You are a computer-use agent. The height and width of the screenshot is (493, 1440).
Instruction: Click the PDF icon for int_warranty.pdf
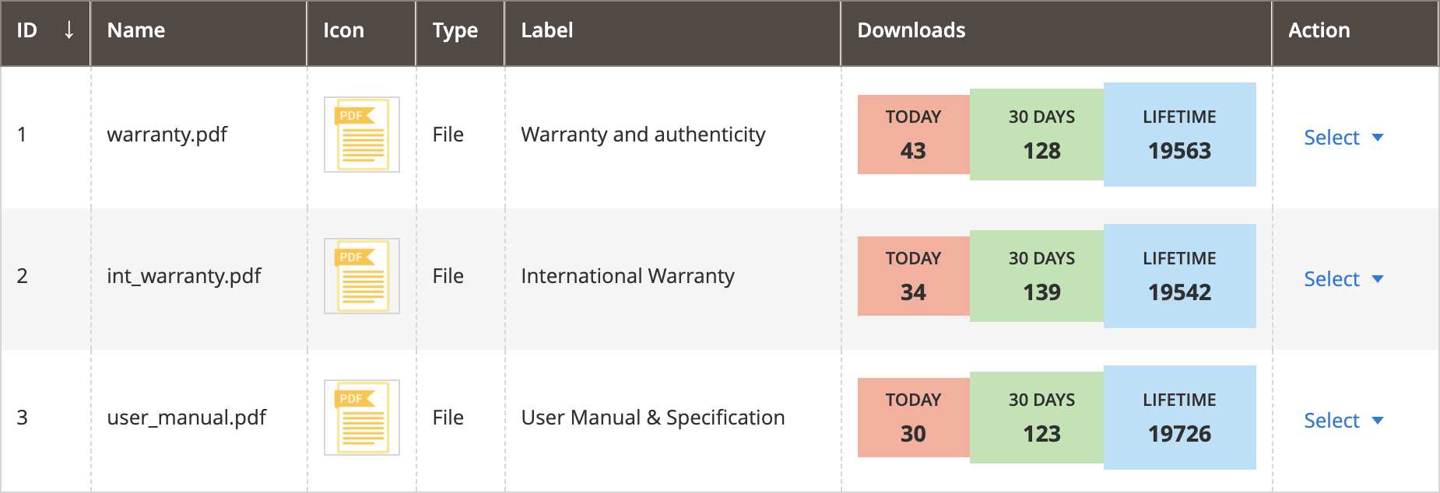[360, 275]
